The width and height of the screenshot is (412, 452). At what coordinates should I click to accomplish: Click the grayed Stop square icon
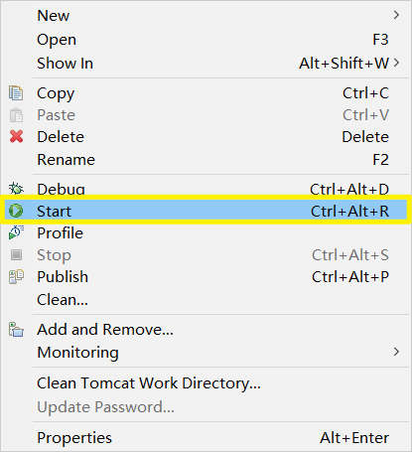tap(16, 254)
